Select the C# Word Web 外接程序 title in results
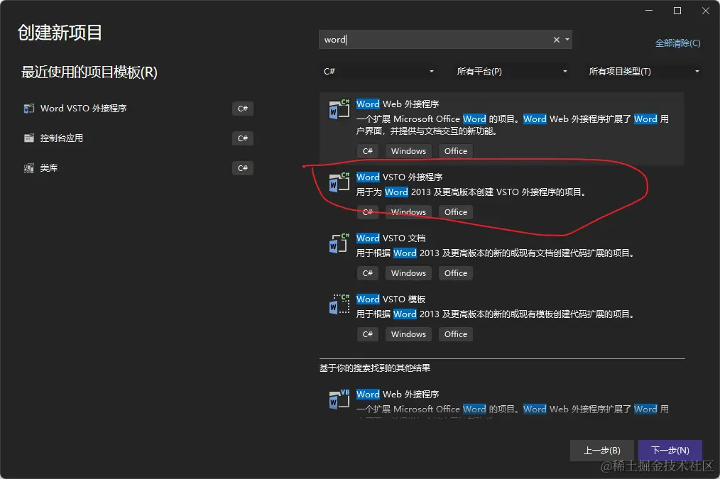Image resolution: width=720 pixels, height=479 pixels. coord(398,104)
